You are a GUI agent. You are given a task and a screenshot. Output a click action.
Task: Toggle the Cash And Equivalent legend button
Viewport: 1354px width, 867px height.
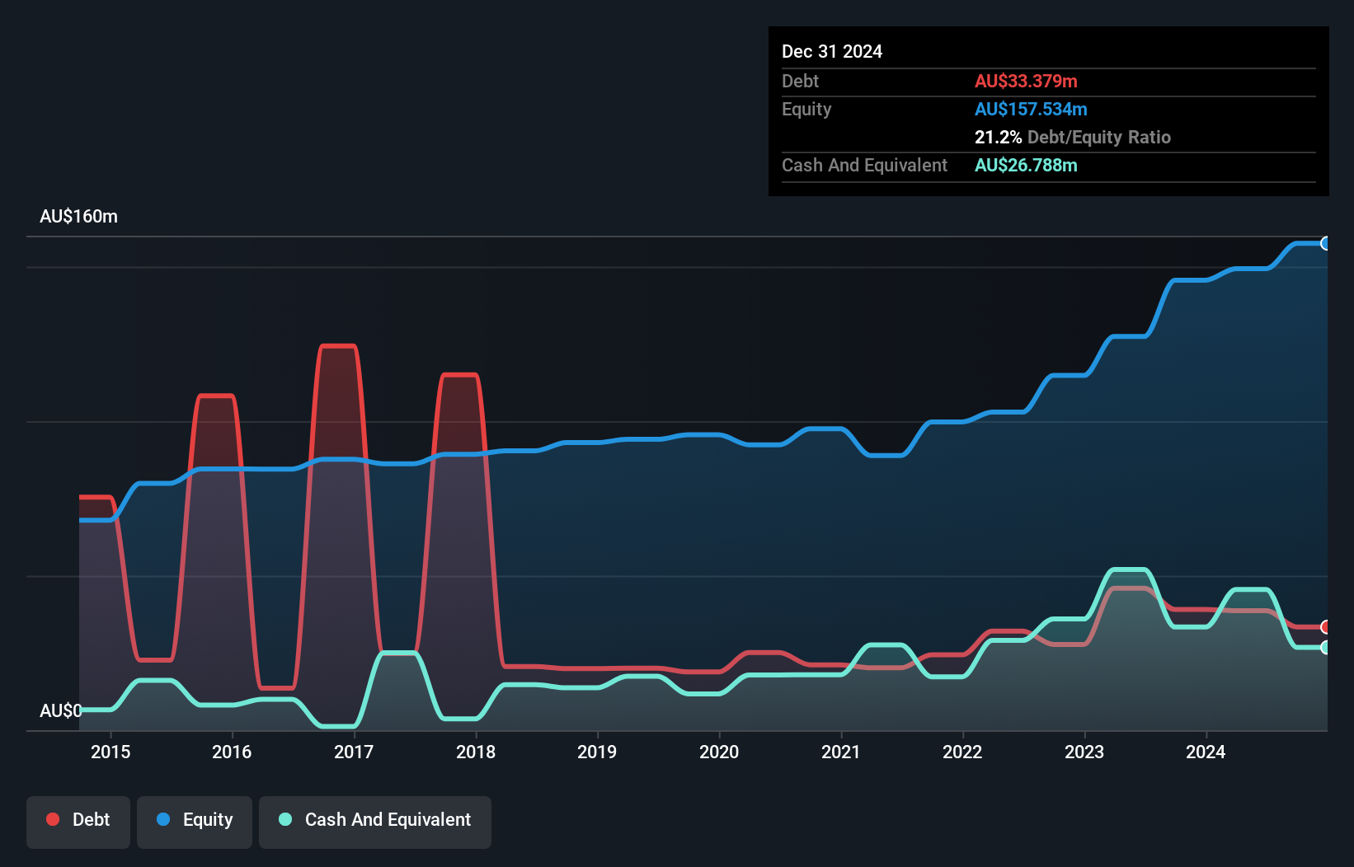click(375, 822)
